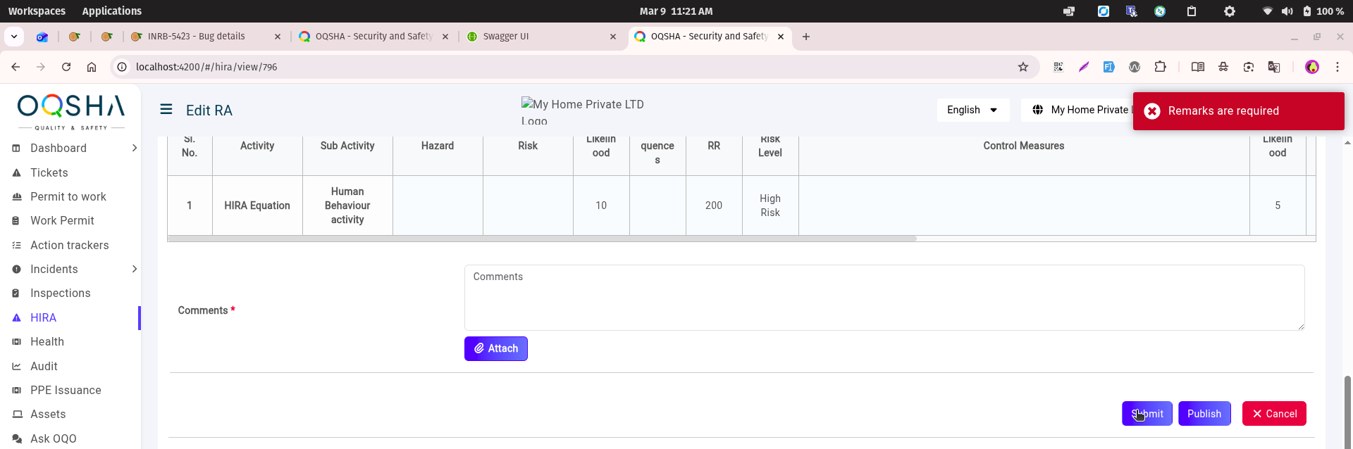The image size is (1353, 449).
Task: Expand the Incidents sidebar submenu
Action: click(x=134, y=269)
